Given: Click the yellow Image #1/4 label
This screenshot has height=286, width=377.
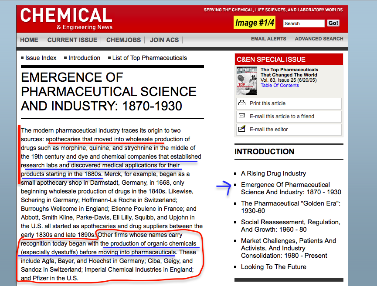Looking at the screenshot, I should coord(255,23).
